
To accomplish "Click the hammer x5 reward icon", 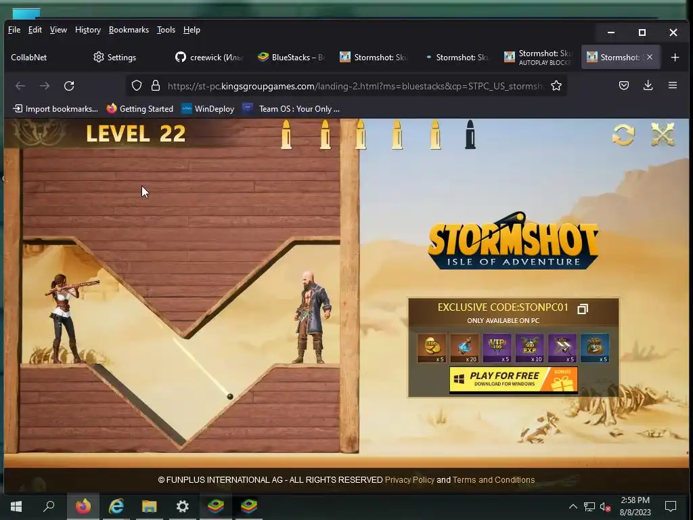I will point(562,348).
